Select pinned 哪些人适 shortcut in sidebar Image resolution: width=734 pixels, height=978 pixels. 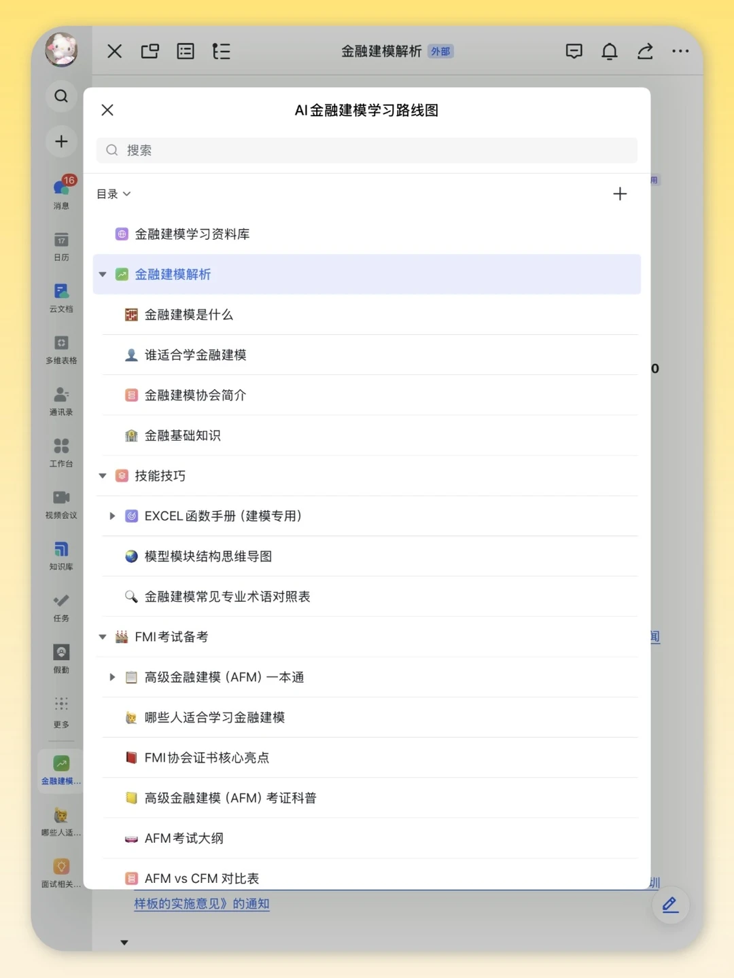pos(61,822)
